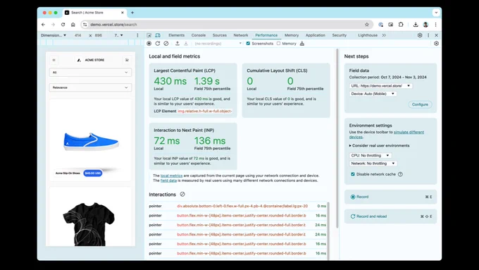
Task: Start recording with the circle record icon
Action: point(149,44)
